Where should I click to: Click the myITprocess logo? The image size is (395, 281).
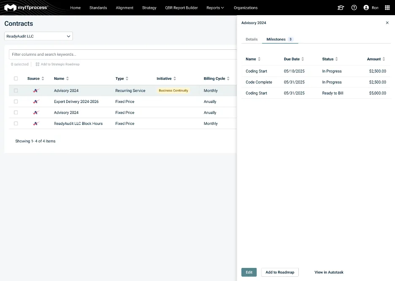point(26,8)
